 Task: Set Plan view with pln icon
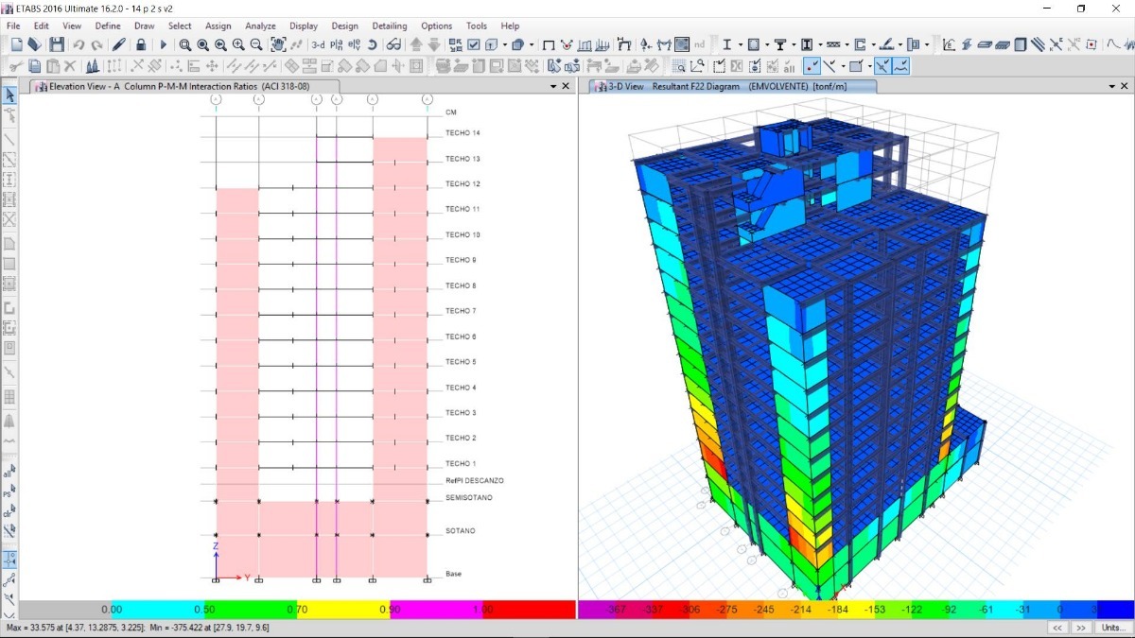click(336, 44)
